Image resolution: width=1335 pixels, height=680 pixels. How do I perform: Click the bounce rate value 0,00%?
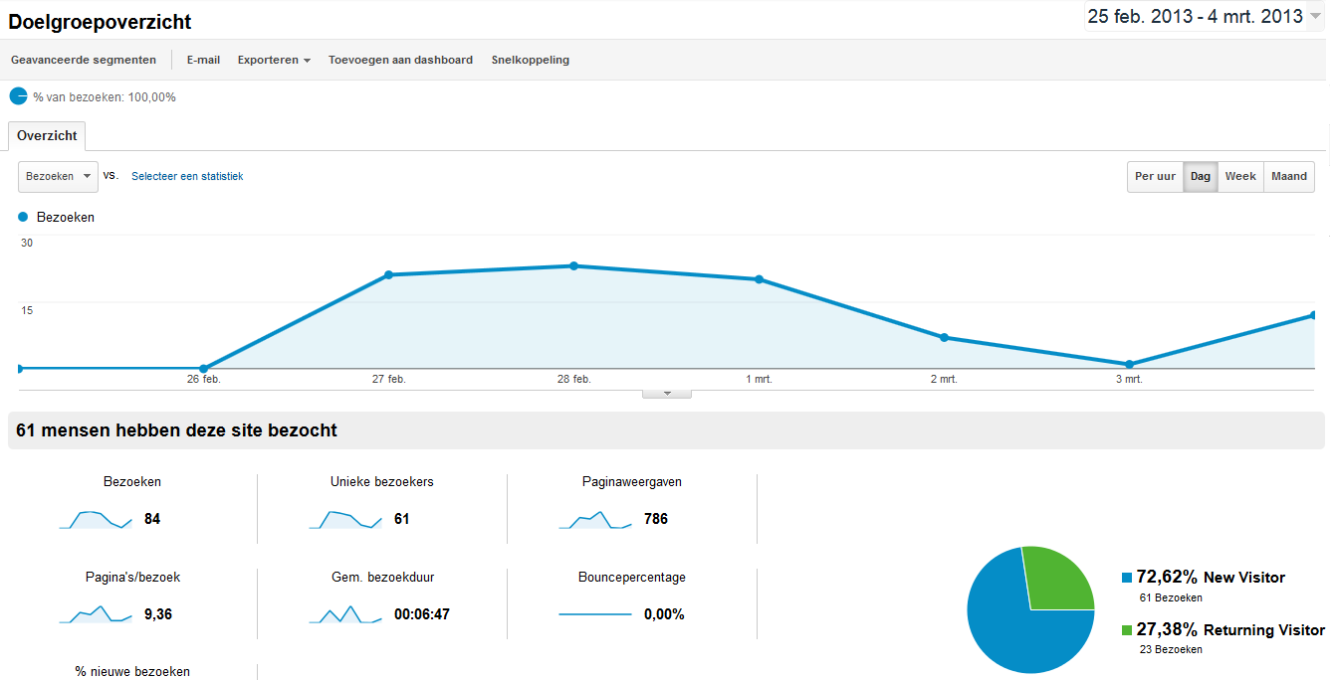coord(664,614)
